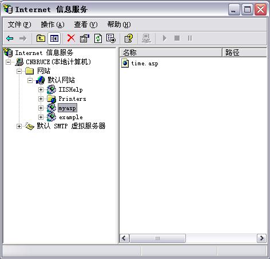Collapse the 默认网站 tree node
Viewport: 270px width, 259px height.
[x=30, y=80]
